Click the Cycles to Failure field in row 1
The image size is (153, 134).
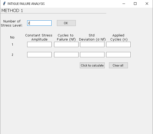[66, 45]
